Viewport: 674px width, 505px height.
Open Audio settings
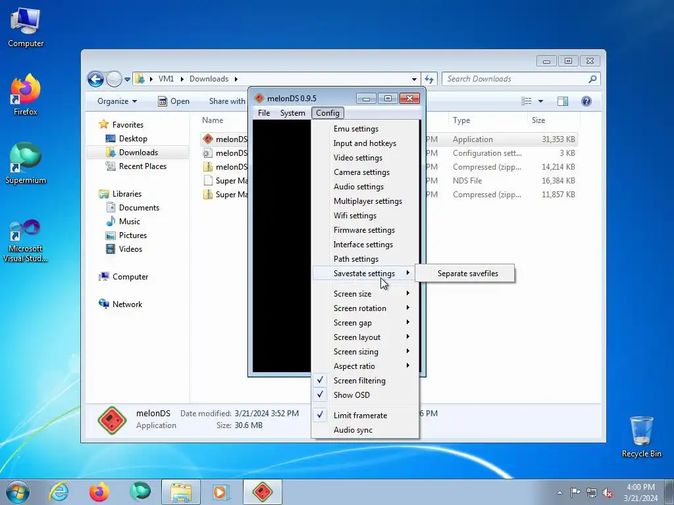coord(365,187)
